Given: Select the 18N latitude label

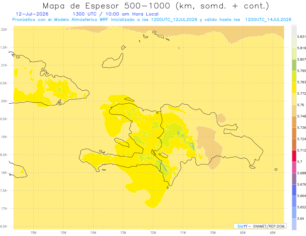Looking at the screenshot, I should click(x=4, y=173).
